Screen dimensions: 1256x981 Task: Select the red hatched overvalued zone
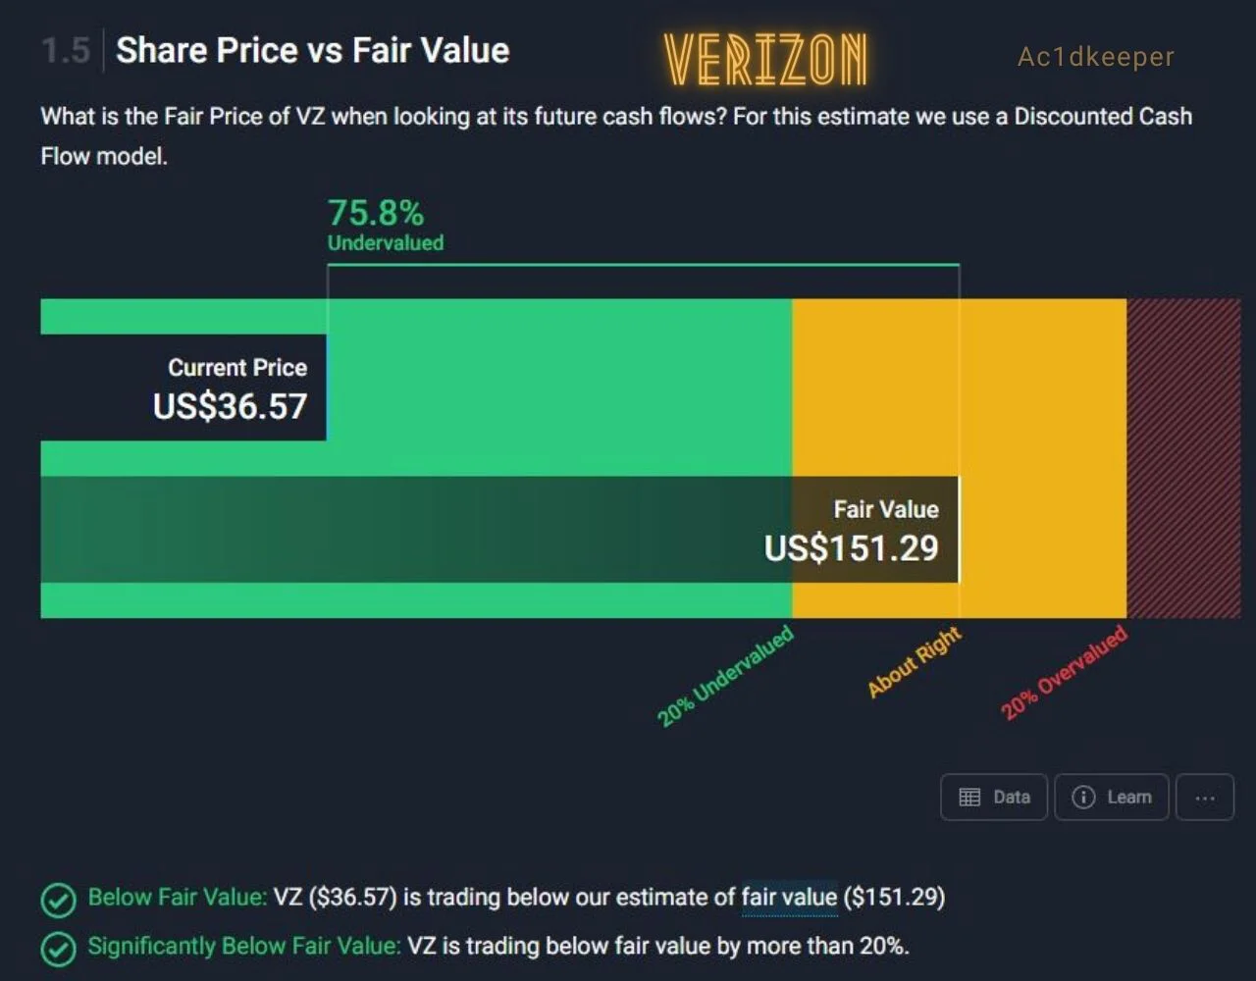click(1184, 458)
